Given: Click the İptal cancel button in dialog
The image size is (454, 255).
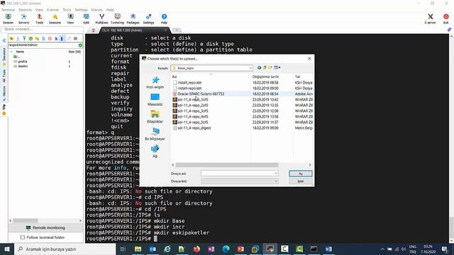Looking at the screenshot, I should [301, 181].
